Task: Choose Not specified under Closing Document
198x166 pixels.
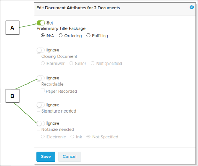Action: (92, 63)
